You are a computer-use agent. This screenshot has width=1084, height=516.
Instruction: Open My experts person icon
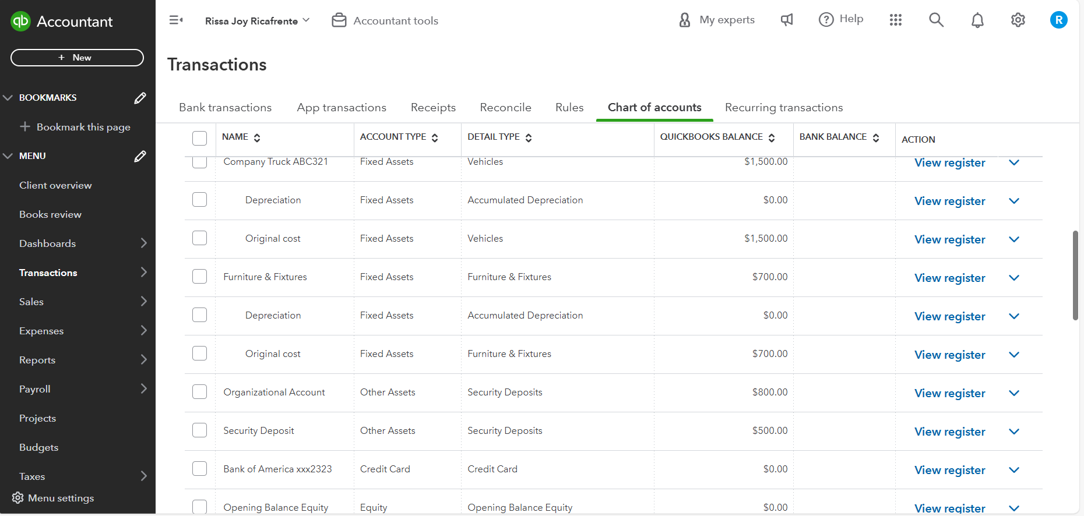[685, 20]
